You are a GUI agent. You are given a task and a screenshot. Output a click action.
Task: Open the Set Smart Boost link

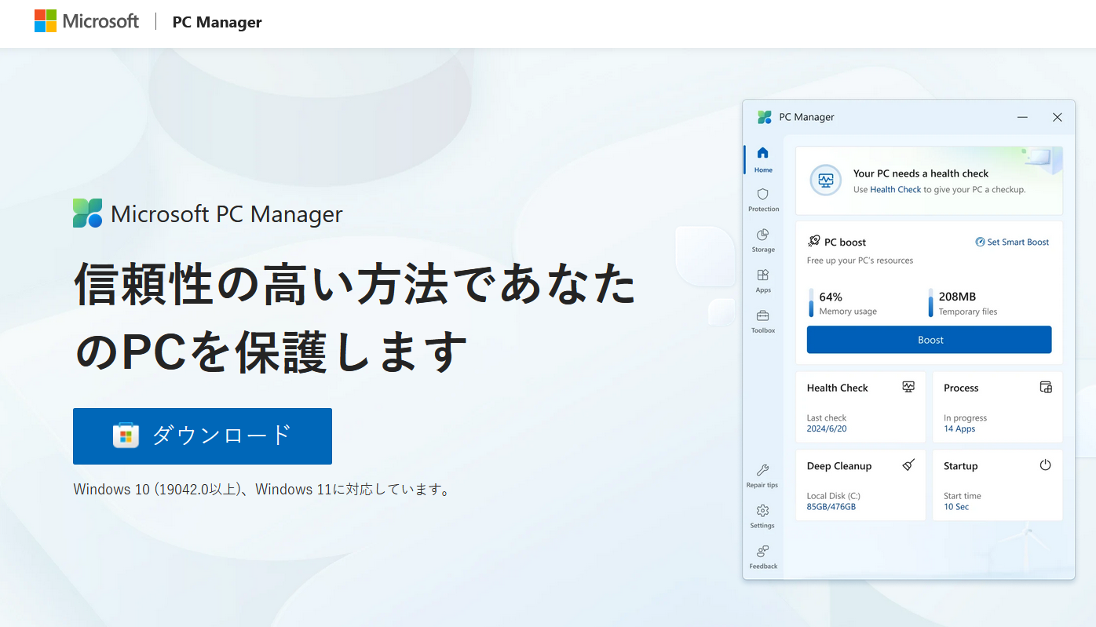click(1012, 242)
